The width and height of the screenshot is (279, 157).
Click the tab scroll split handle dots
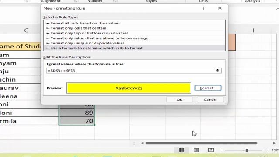(134, 143)
